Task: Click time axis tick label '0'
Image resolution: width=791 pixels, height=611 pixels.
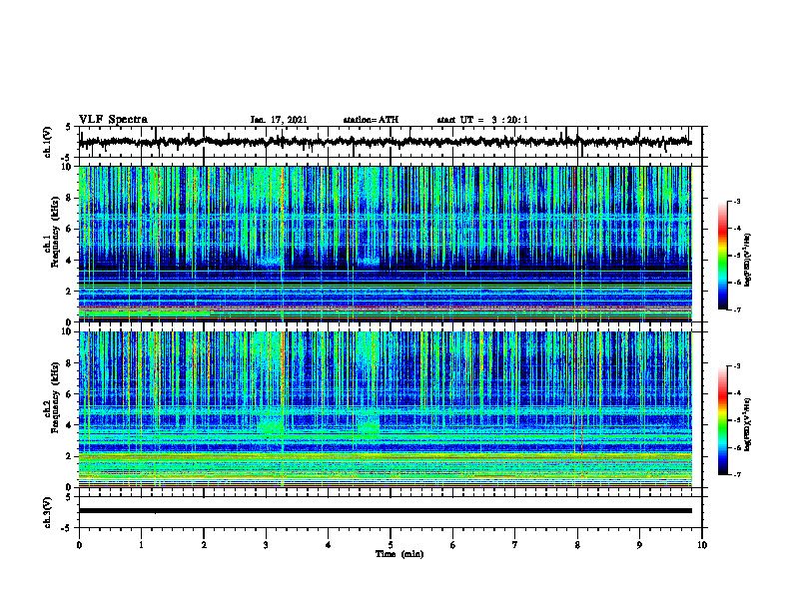Action: (79, 545)
